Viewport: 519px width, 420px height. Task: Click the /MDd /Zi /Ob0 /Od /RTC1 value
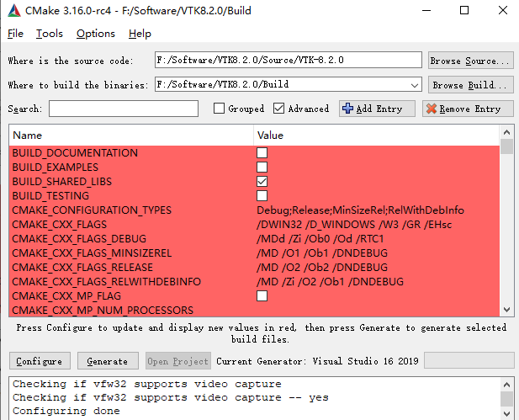(320, 238)
